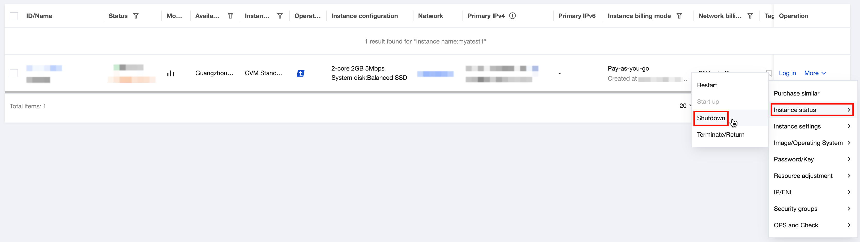
Task: Click the Primary IPv4 info icon
Action: pos(512,16)
